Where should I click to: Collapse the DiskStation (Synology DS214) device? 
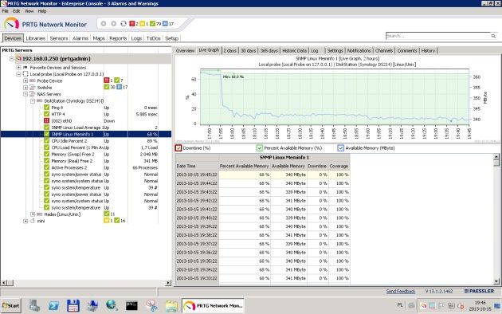[x=33, y=101]
